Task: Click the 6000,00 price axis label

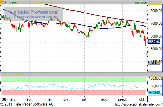Action: (x=156, y=36)
